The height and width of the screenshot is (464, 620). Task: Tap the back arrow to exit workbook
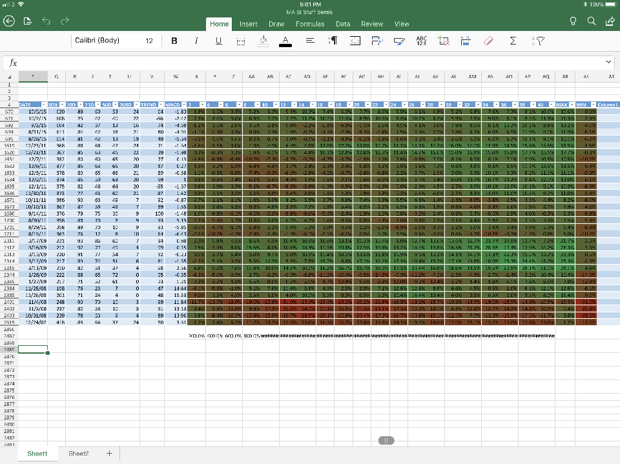9,21
